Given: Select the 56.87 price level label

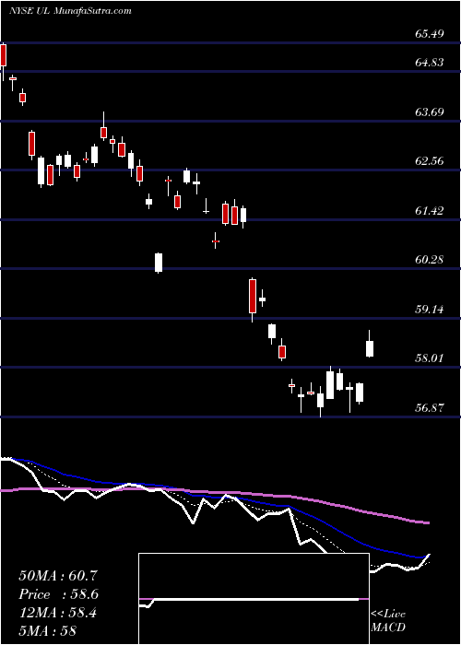Looking at the screenshot, I should point(430,407).
